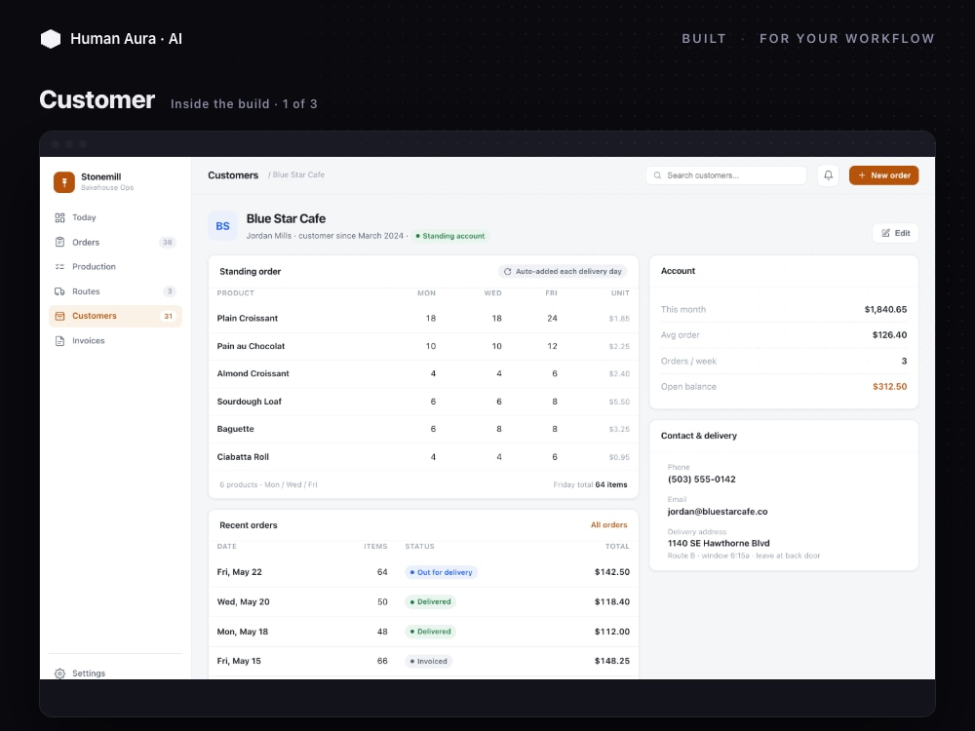Select Almond Croissant product
The width and height of the screenshot is (975, 731).
point(253,373)
